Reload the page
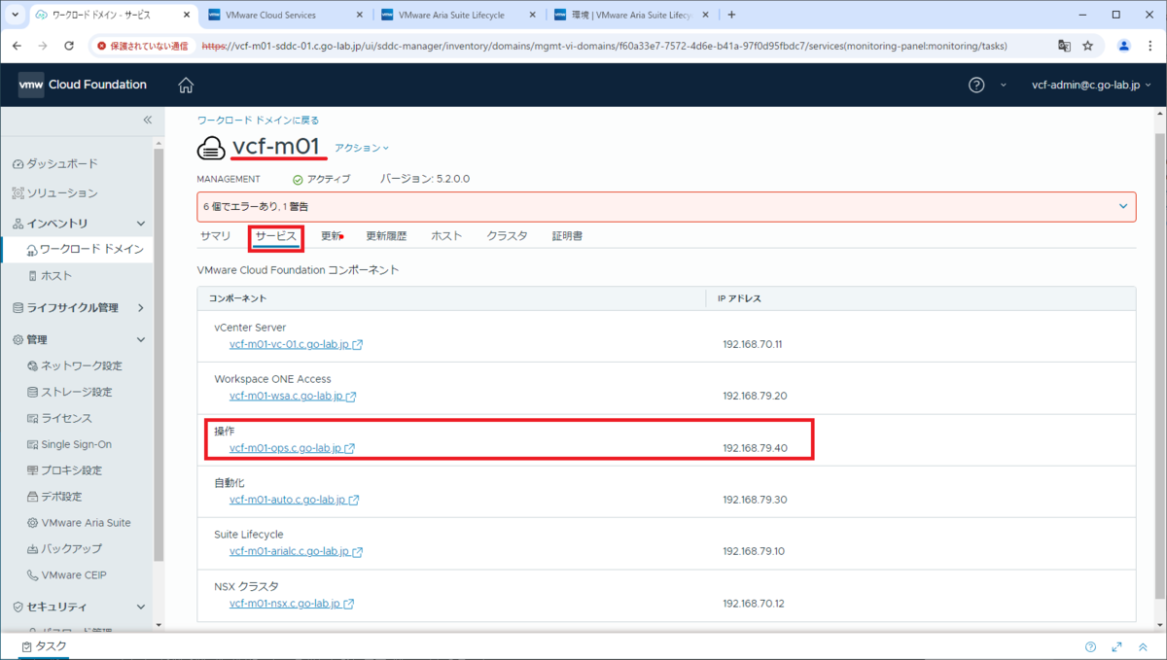 (69, 46)
